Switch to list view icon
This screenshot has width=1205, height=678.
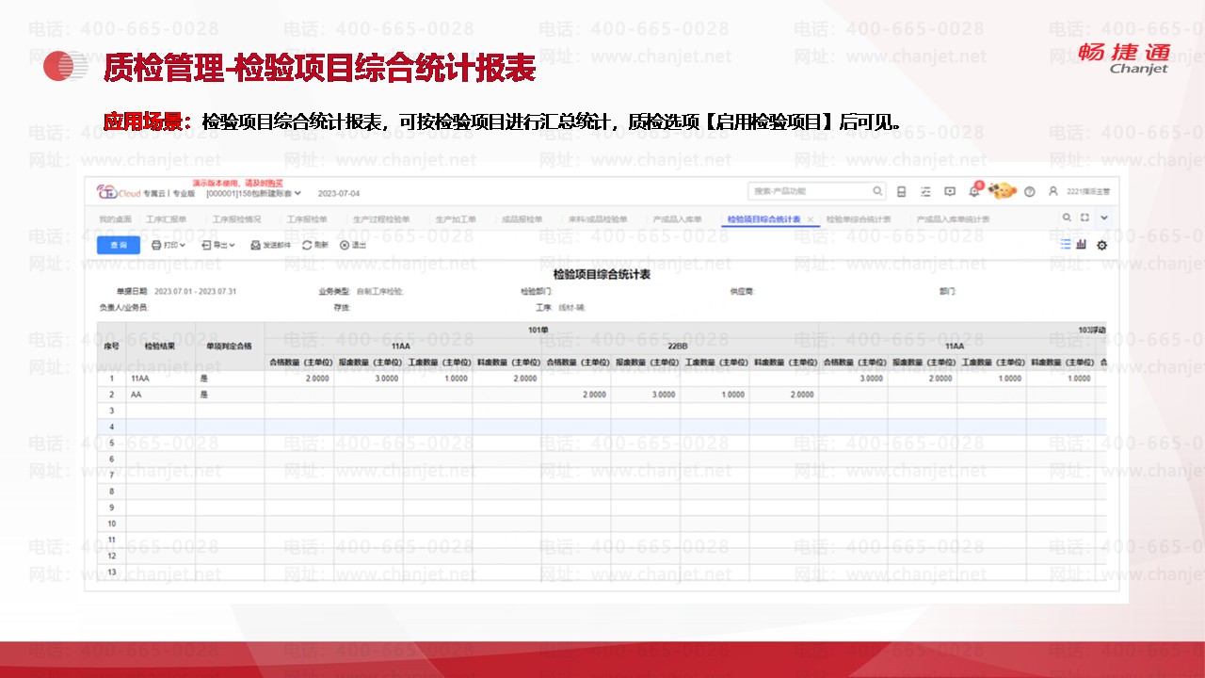(1066, 244)
